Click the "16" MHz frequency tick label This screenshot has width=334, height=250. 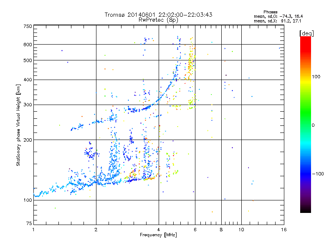[284, 230]
